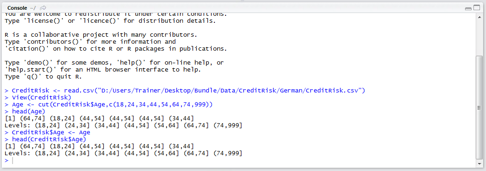
Task: Click the console vertical scrollbar thumb
Action: coord(479,107)
